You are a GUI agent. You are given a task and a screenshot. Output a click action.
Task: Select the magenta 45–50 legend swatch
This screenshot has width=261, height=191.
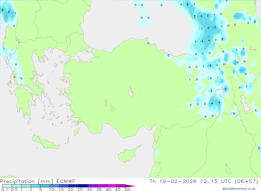(x=121, y=186)
